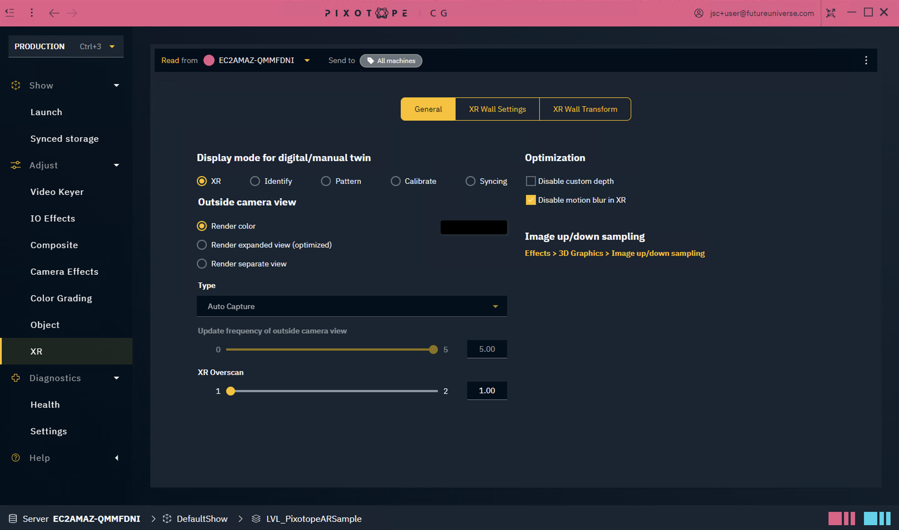Collapse the Adjust section

pos(116,165)
